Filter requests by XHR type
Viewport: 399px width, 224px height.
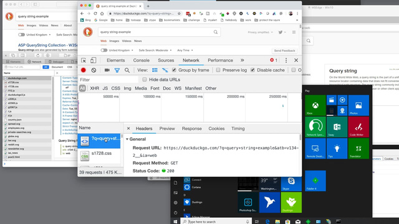pos(94,88)
